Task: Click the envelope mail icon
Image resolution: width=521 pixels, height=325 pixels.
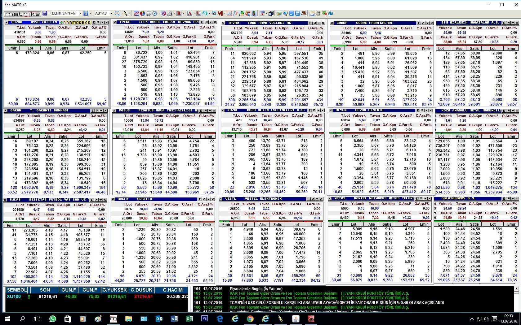Action: [x=312, y=13]
